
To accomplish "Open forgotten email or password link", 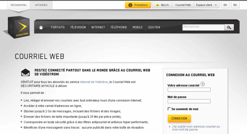I will point(196,128).
